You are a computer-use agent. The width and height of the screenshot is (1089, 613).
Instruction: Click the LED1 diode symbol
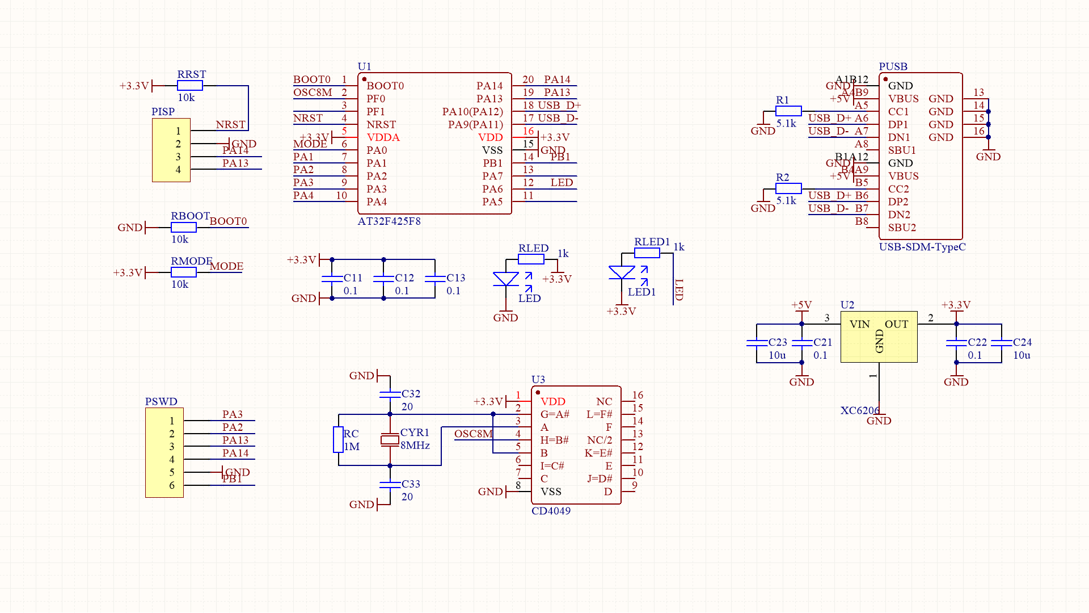click(x=622, y=272)
